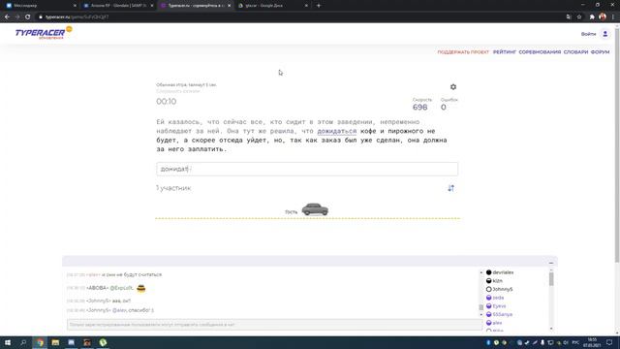The height and width of the screenshot is (349, 620).
Task: Click the grey car of Гость
Action: (x=315, y=209)
